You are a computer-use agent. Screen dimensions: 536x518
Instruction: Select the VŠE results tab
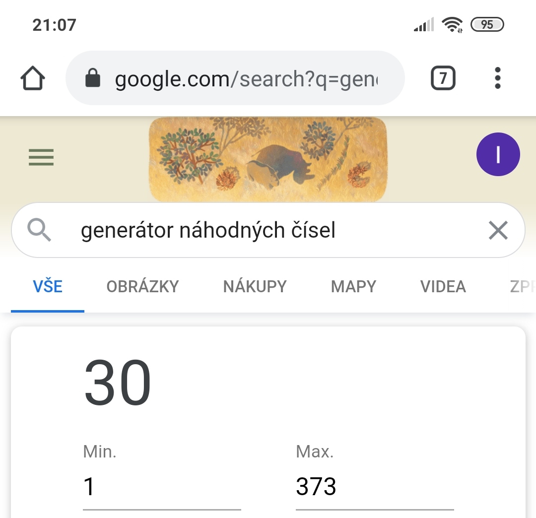point(48,287)
